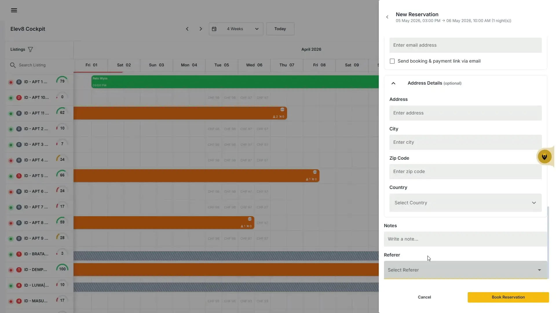
Task: Click the Cancel button
Action: click(x=424, y=297)
